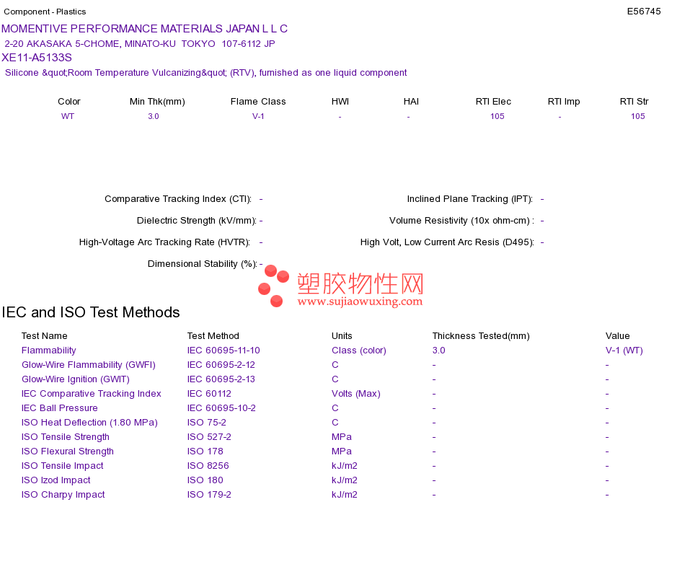685x577 pixels.
Task: Open the www.sujiaowuxing.com watermark link
Action: 360,301
